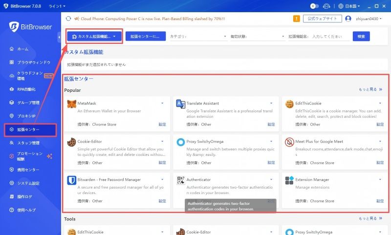
Task: Open システム設定 in the sidebar
Action: [28, 183]
